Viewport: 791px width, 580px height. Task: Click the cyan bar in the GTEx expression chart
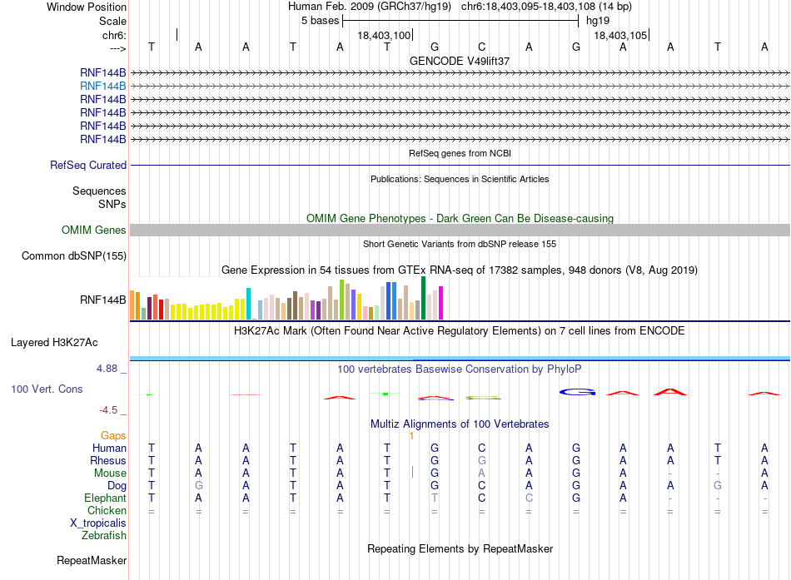pyautogui.click(x=248, y=304)
